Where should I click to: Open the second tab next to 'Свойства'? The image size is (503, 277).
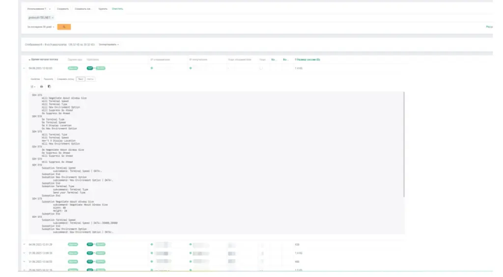click(x=49, y=79)
